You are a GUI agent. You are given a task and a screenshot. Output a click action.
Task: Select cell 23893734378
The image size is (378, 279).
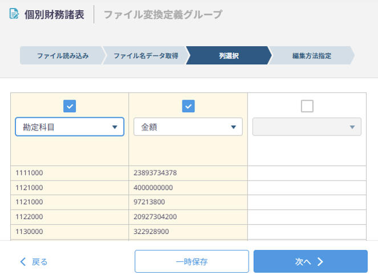[188, 173]
